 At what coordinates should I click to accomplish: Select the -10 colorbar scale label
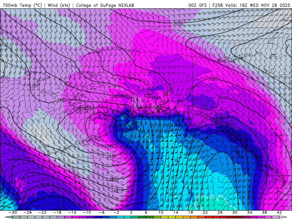coord(87,212)
